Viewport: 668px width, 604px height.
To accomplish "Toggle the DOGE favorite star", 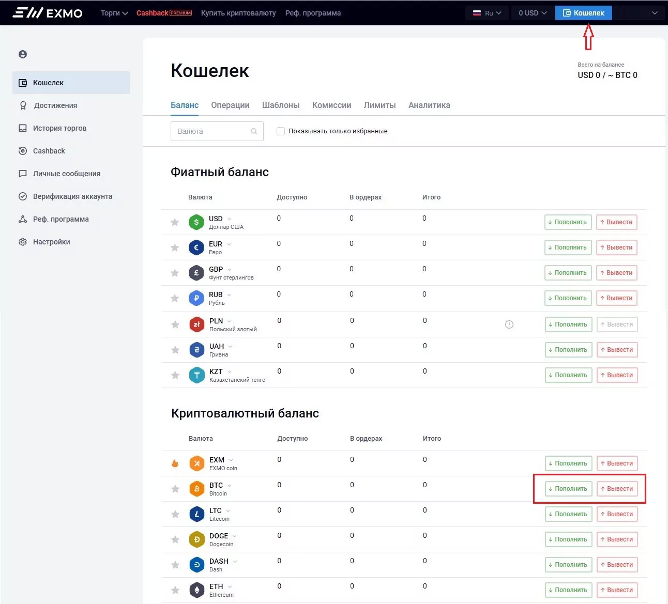I will click(x=175, y=539).
